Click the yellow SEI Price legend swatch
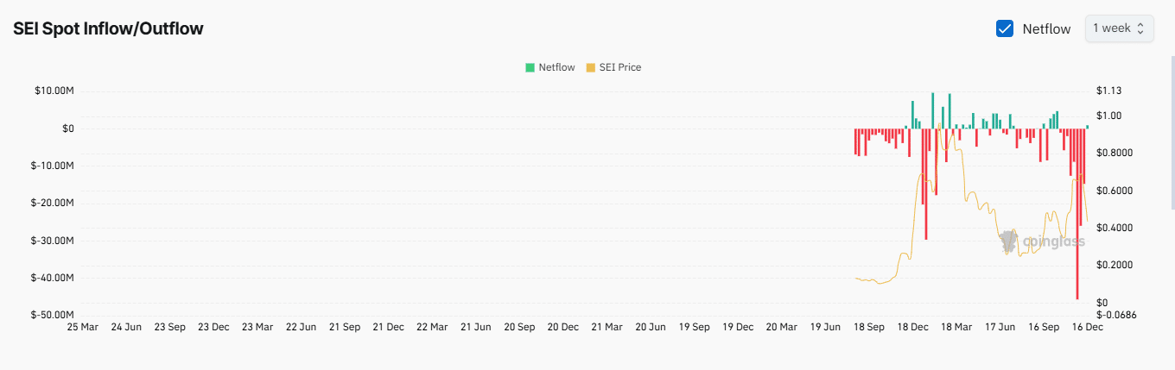1175x370 pixels. click(x=591, y=67)
